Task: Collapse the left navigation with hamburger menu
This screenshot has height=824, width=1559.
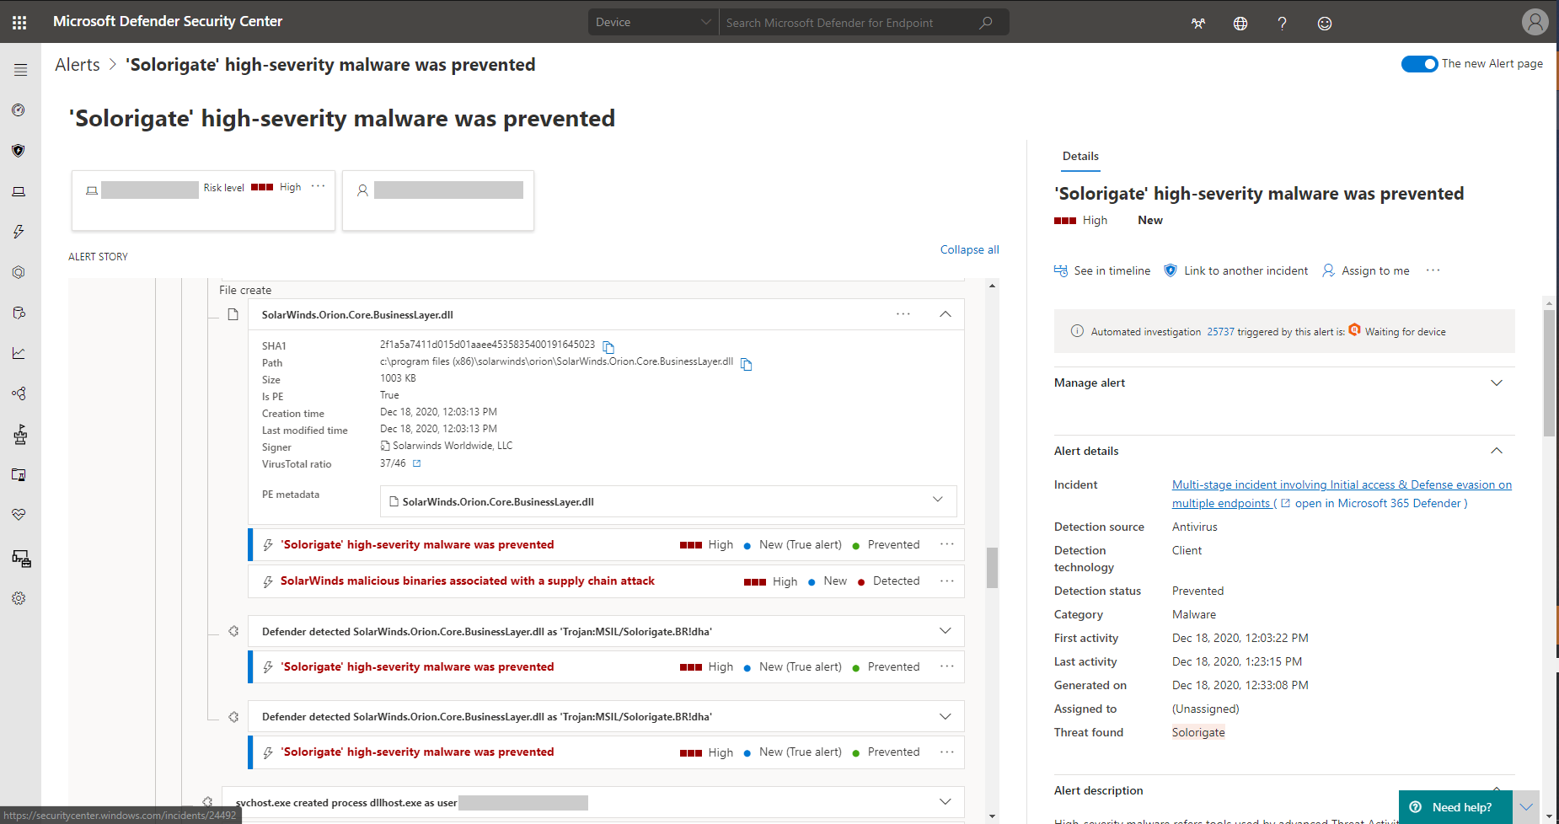Action: (x=20, y=70)
